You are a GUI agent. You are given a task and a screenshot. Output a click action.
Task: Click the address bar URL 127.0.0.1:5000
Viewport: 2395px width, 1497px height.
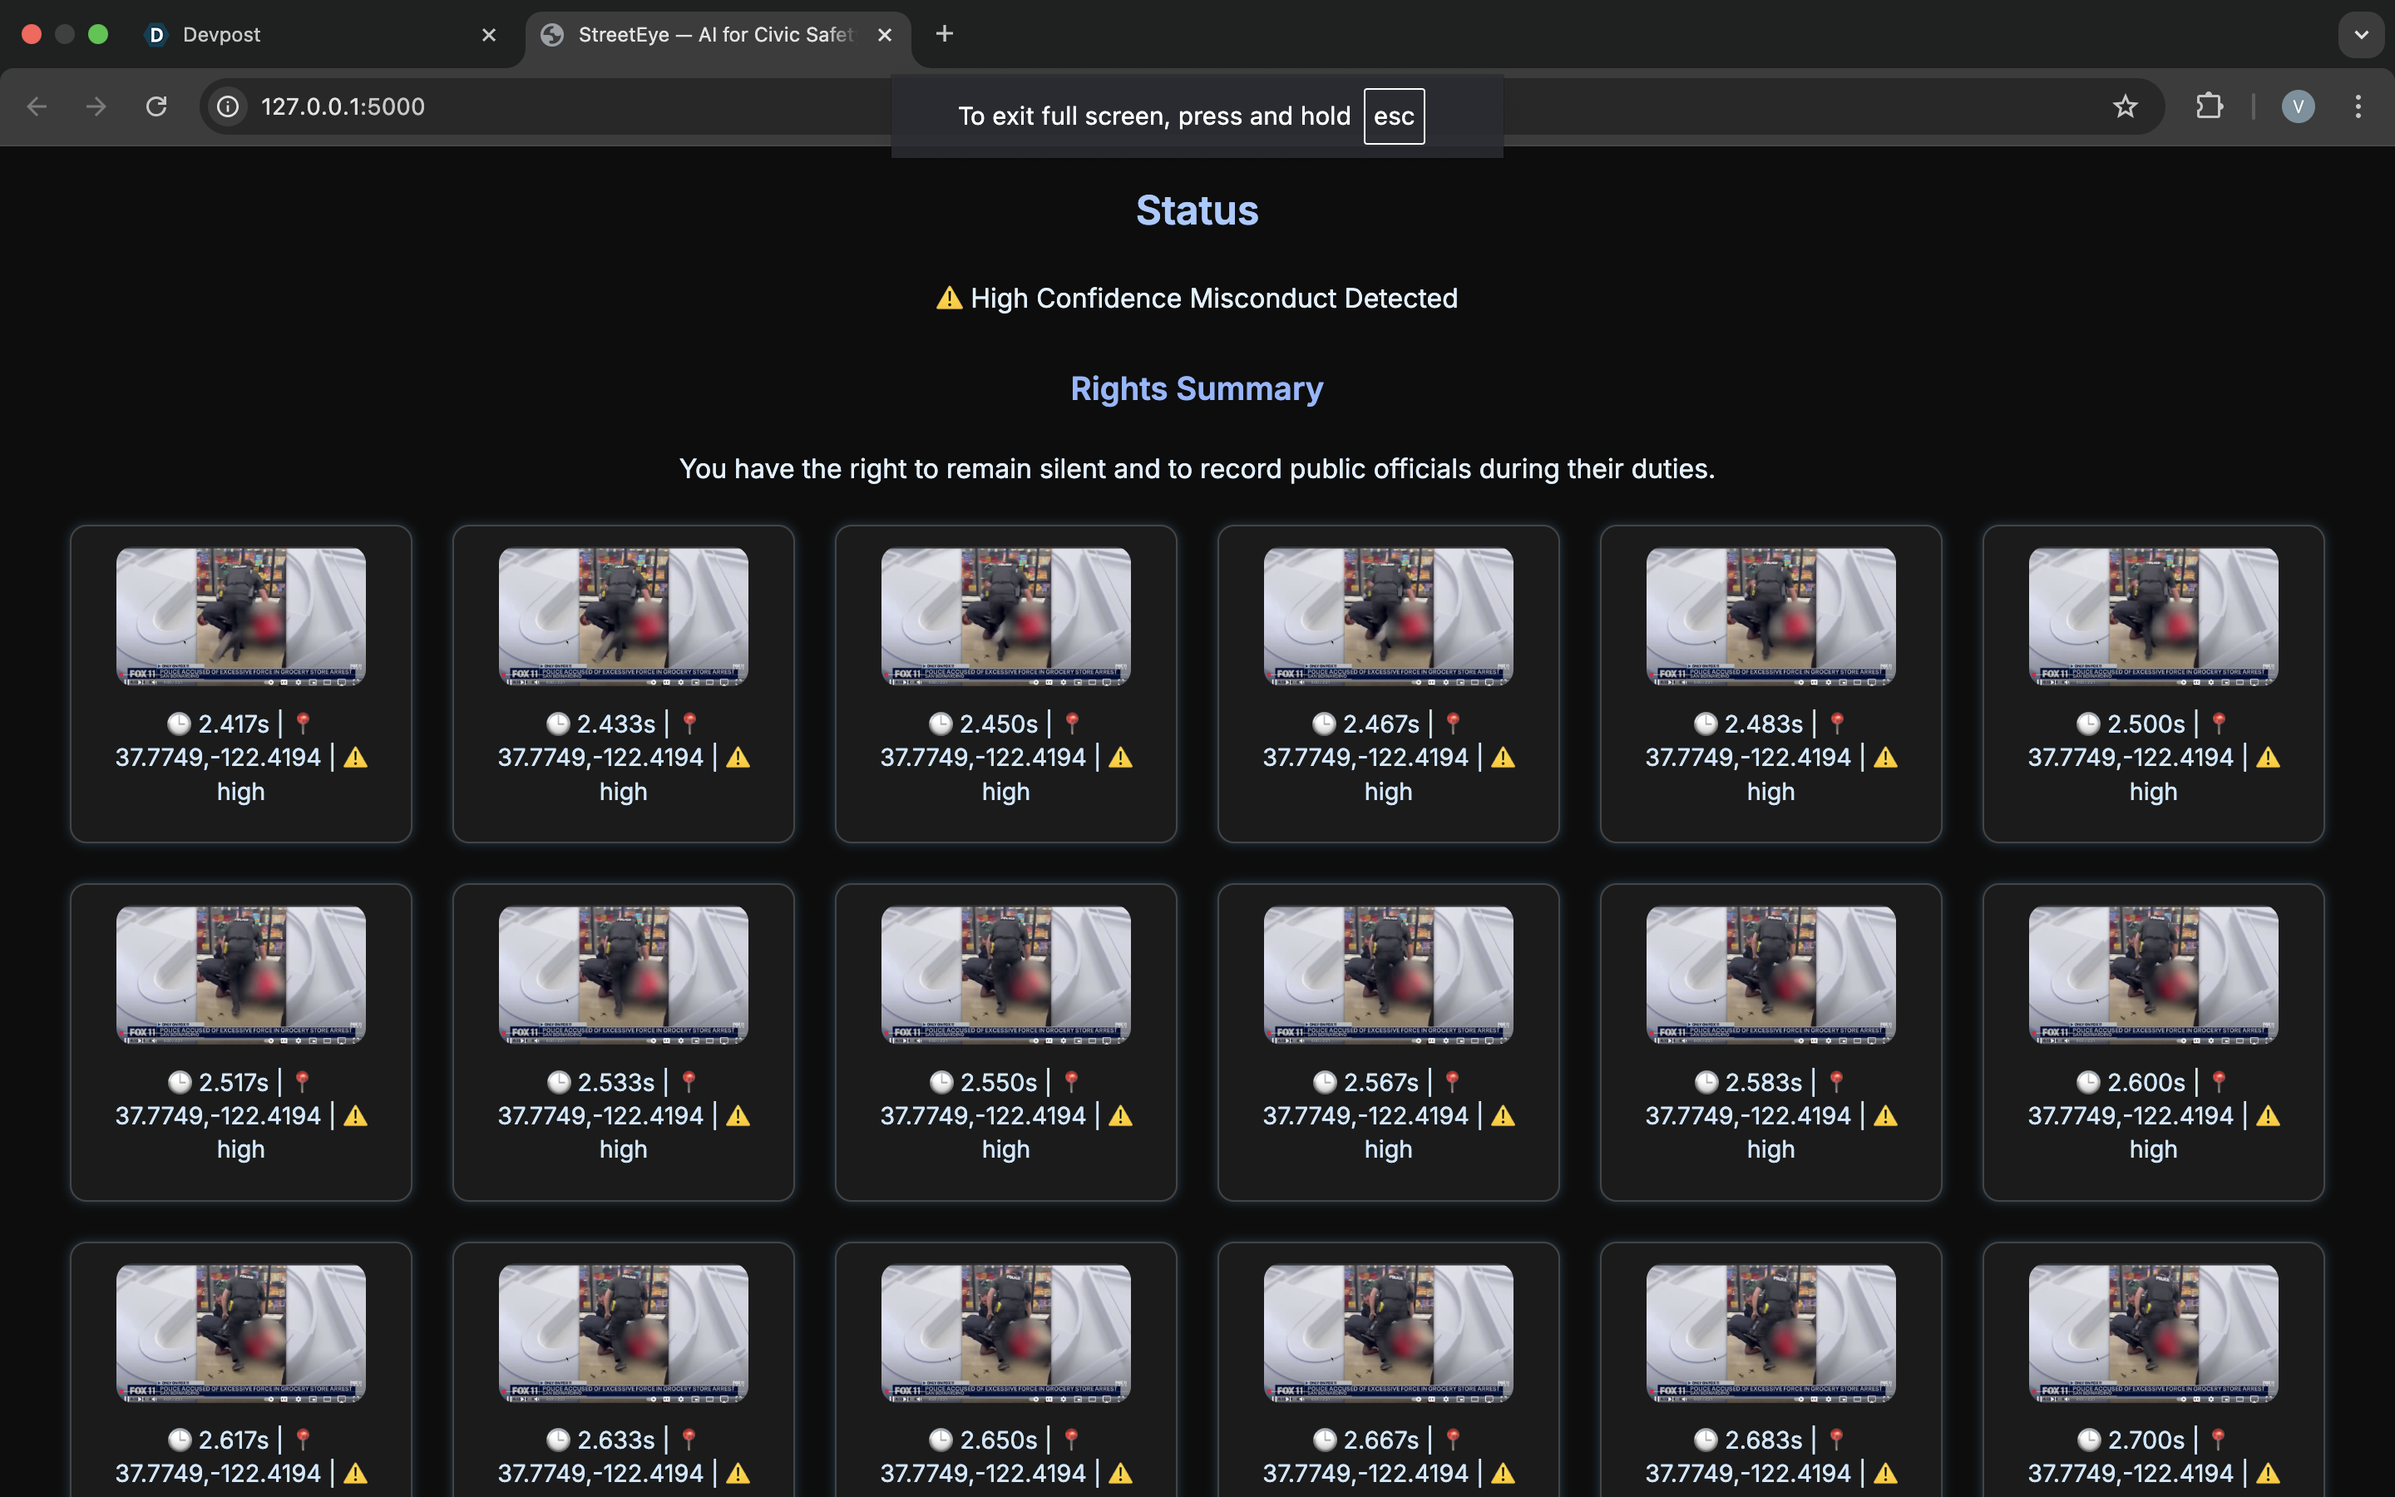(343, 106)
